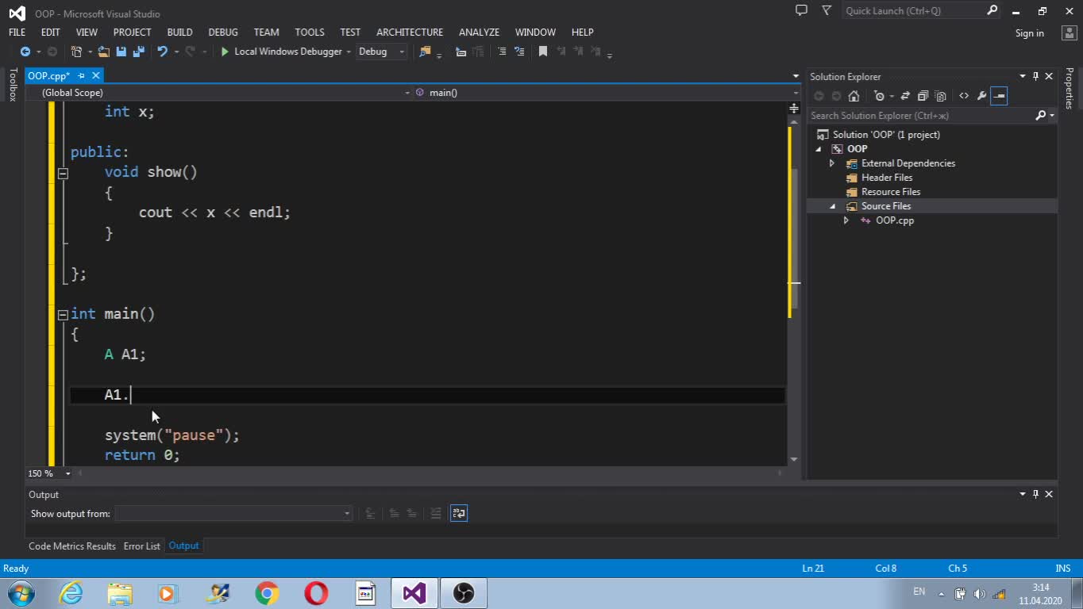Save the current file with Save icon
This screenshot has height=609, width=1083.
point(121,52)
